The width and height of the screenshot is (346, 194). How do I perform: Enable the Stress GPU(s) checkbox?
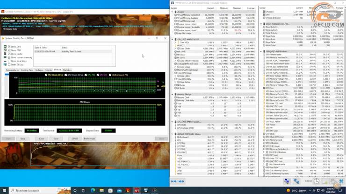9,65
